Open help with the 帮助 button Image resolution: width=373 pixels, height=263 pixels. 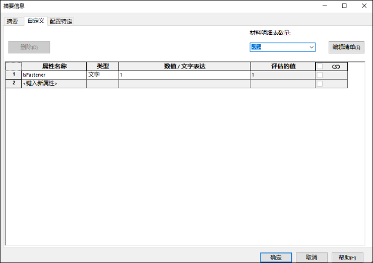tap(348, 257)
